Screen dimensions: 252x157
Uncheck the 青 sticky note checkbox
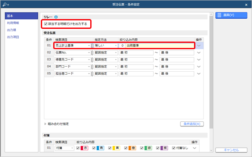(94, 148)
